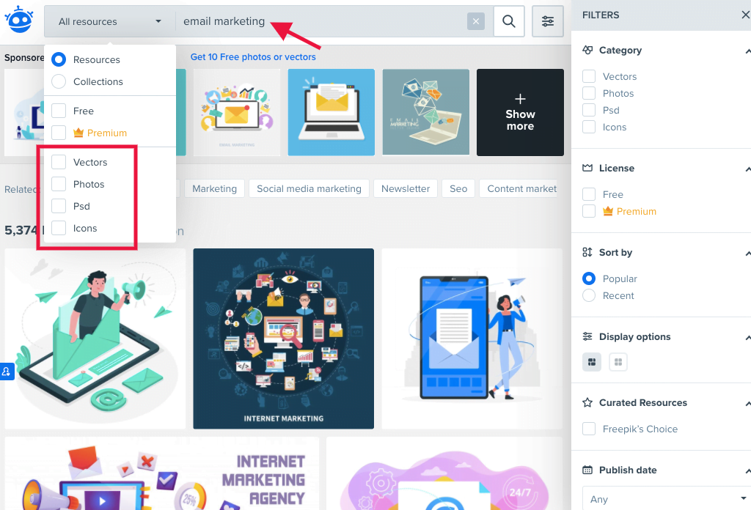This screenshot has width=751, height=510.
Task: Click the Show more sponsored button
Action: [x=520, y=112]
